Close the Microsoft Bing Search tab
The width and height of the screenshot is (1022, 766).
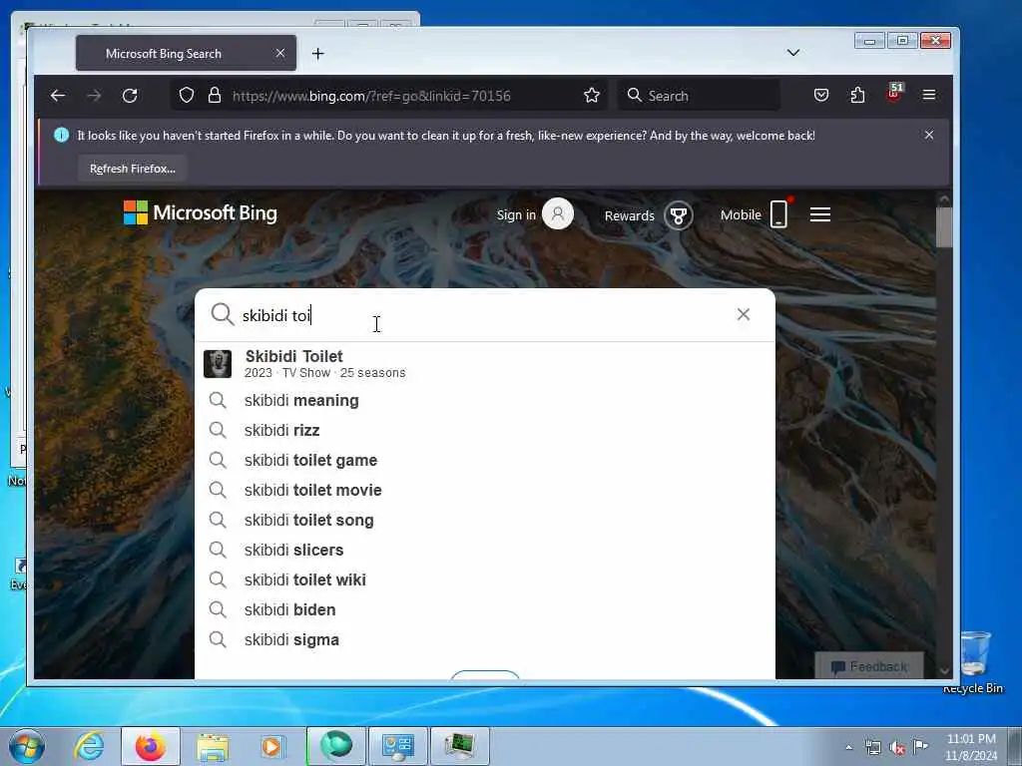(280, 53)
